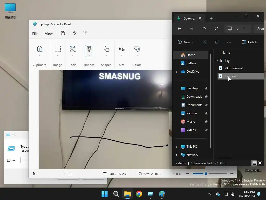Open Pictures in the navigation pane

(x=192, y=113)
